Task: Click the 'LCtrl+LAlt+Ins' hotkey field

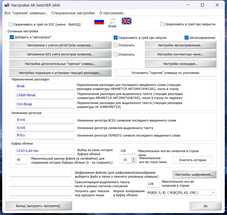Action: (45, 151)
